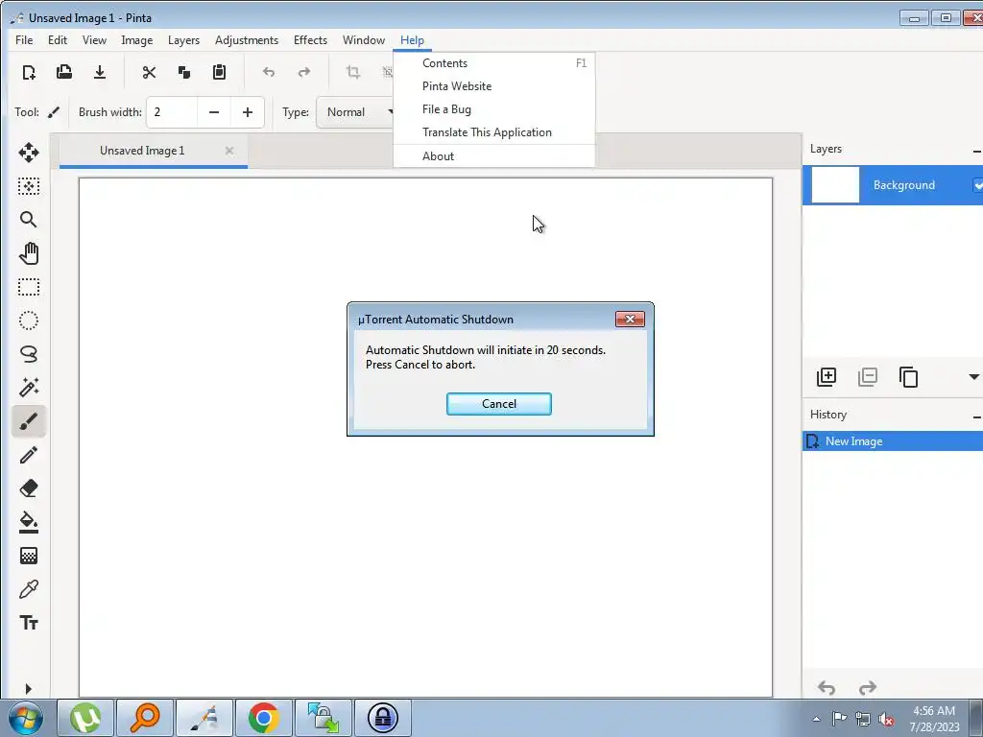Open the brush Type dropdown showing Normal
The width and height of the screenshot is (983, 737).
point(355,112)
